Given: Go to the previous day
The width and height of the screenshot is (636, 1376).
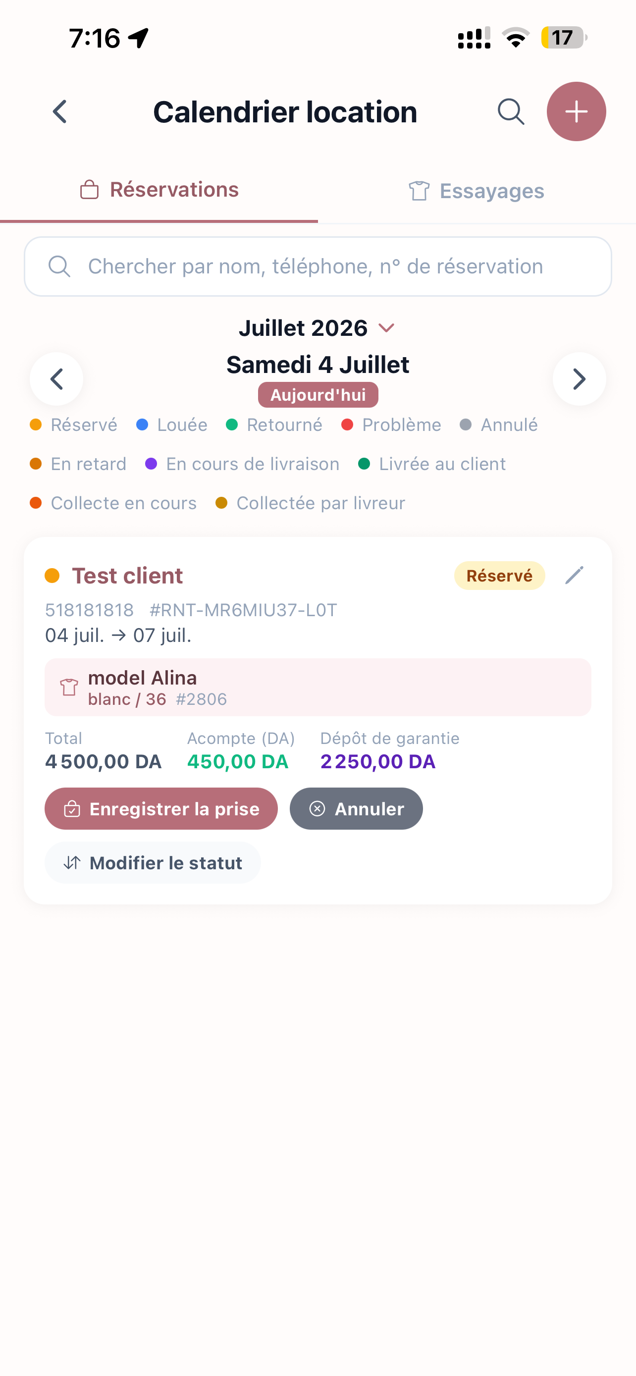Looking at the screenshot, I should (56, 379).
